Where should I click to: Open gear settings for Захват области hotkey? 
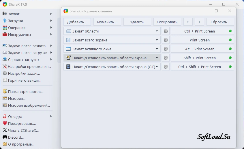tap(166, 31)
